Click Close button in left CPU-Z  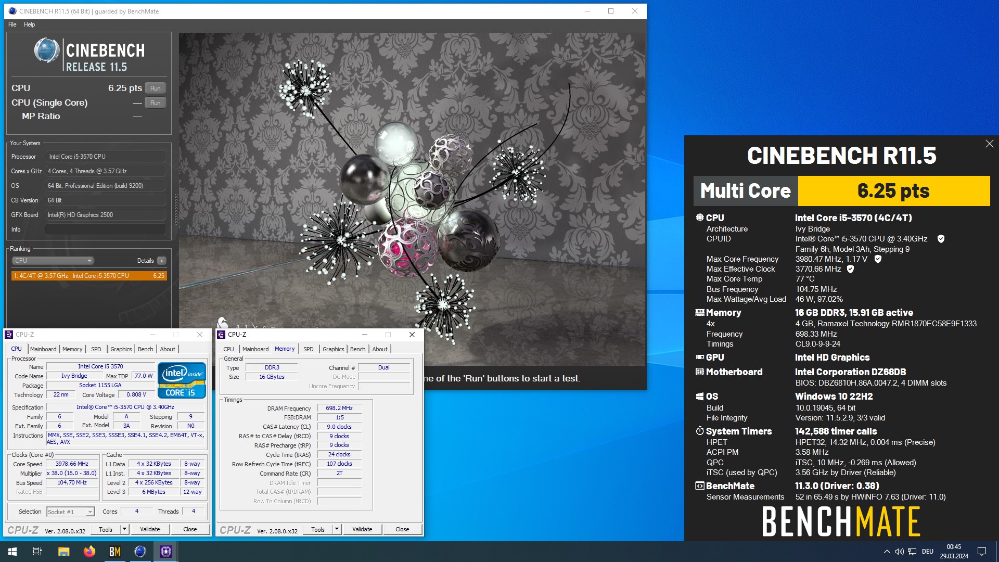pos(190,529)
